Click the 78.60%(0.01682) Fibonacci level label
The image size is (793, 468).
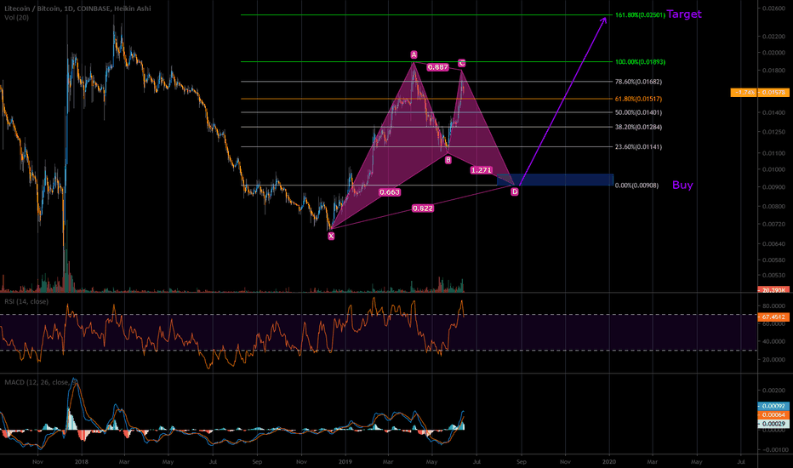(638, 82)
